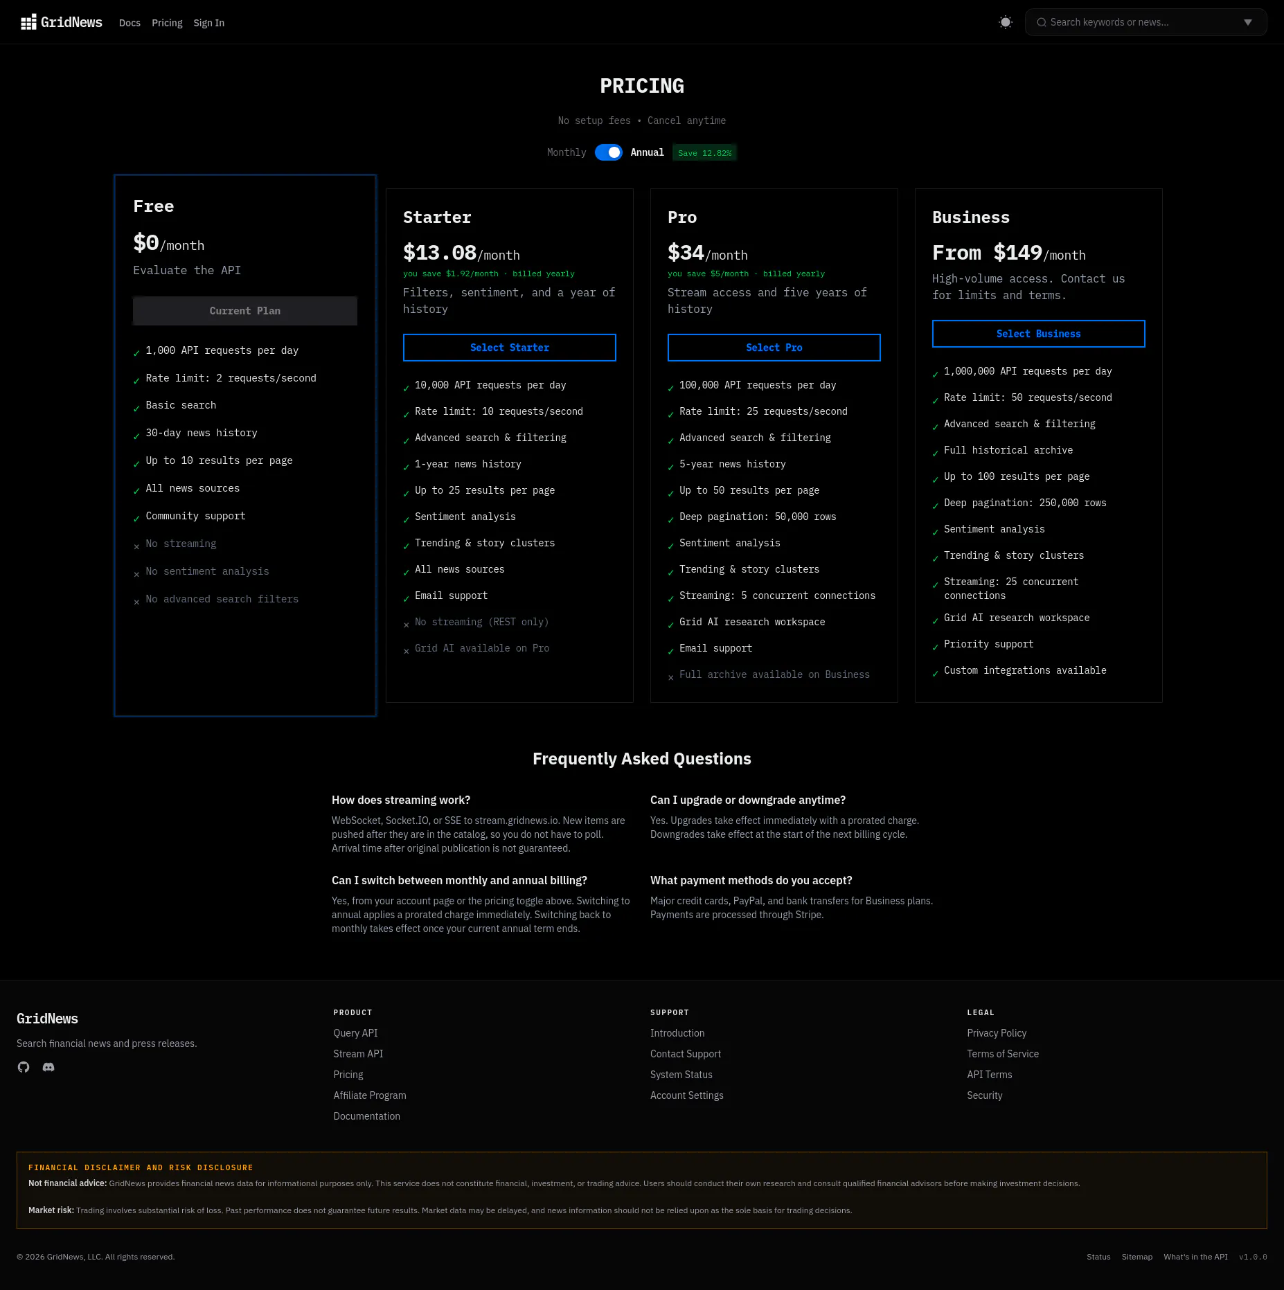
Task: Click the Select Pro button
Action: point(774,348)
